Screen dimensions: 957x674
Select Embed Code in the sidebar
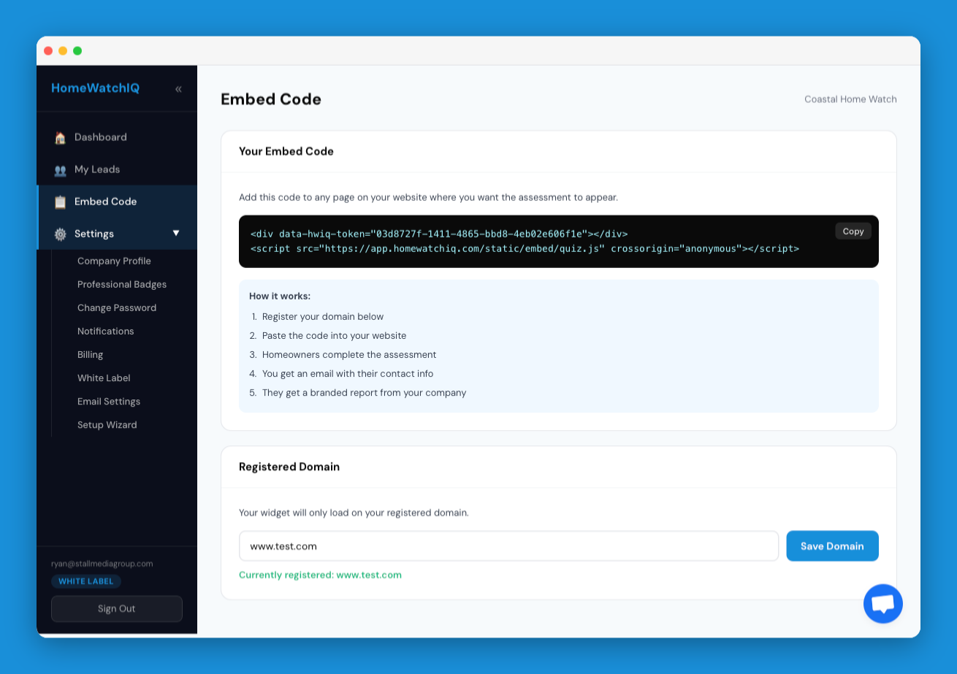point(117,202)
